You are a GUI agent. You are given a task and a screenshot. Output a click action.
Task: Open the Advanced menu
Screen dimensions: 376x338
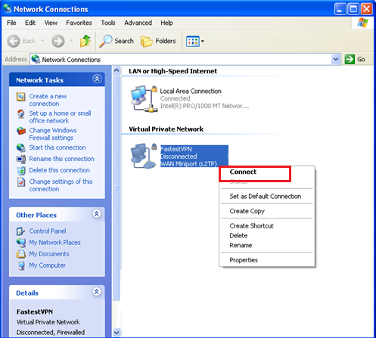(138, 23)
